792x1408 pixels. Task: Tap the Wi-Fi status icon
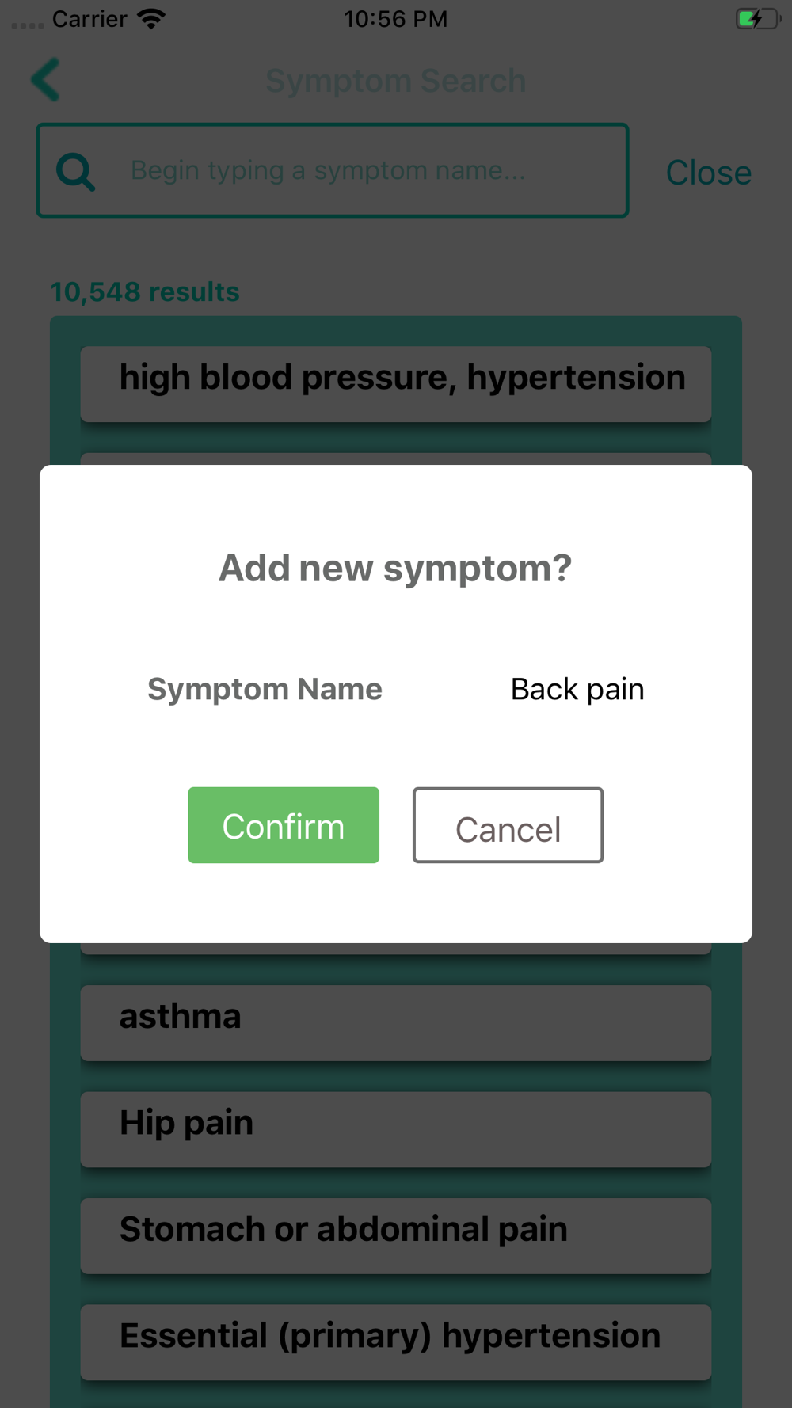150,18
